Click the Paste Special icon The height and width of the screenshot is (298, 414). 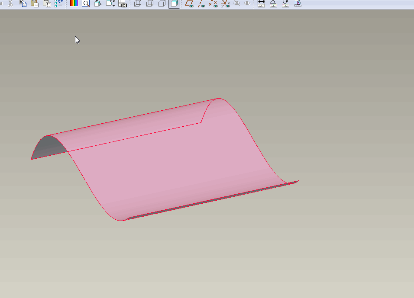47,3
